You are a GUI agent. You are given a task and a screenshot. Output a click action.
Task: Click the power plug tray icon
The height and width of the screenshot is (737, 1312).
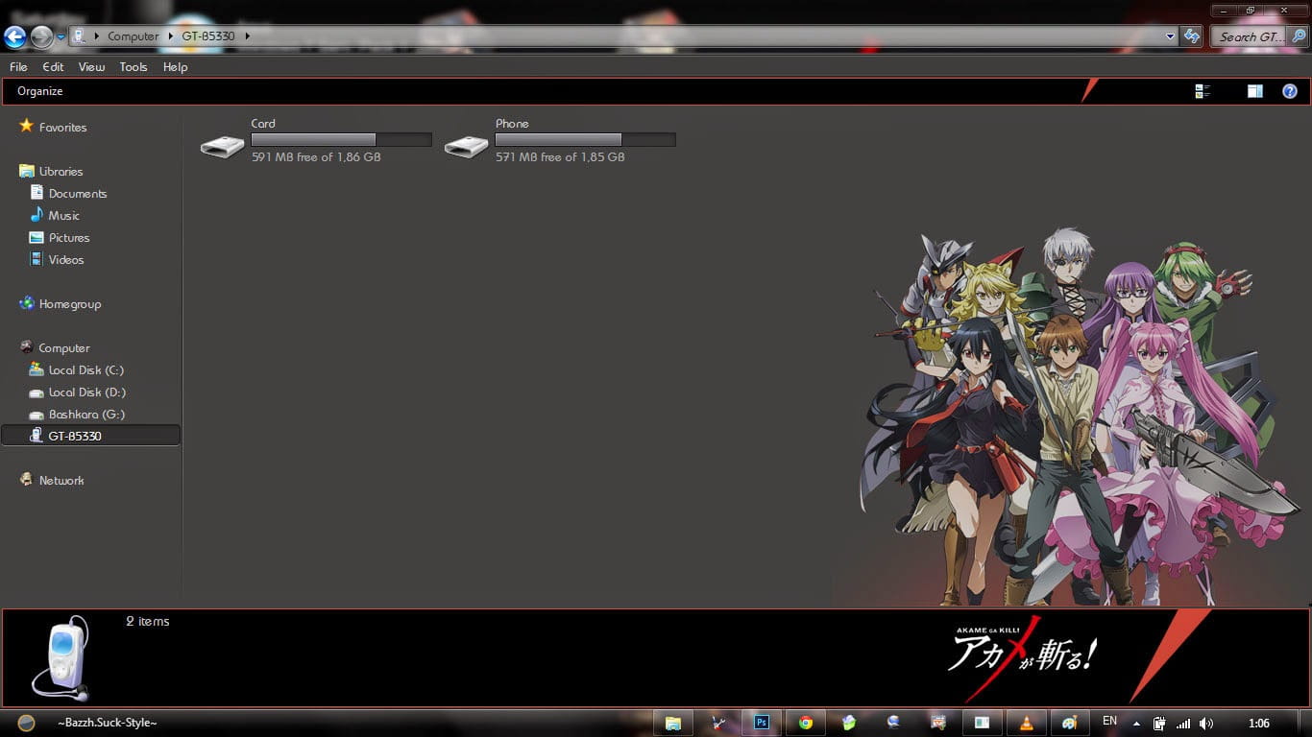pyautogui.click(x=1159, y=724)
